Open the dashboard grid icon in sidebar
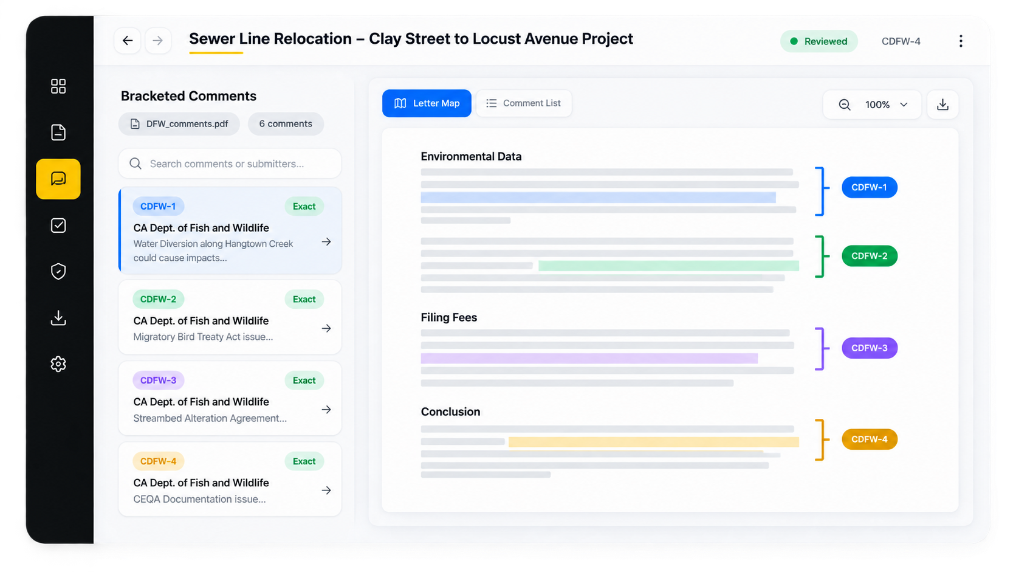 58,86
